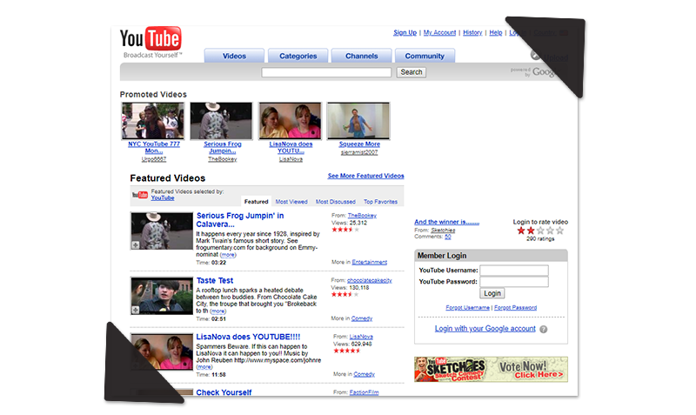The height and width of the screenshot is (415, 696).
Task: Click the Squeeze More title link
Action: (359, 144)
